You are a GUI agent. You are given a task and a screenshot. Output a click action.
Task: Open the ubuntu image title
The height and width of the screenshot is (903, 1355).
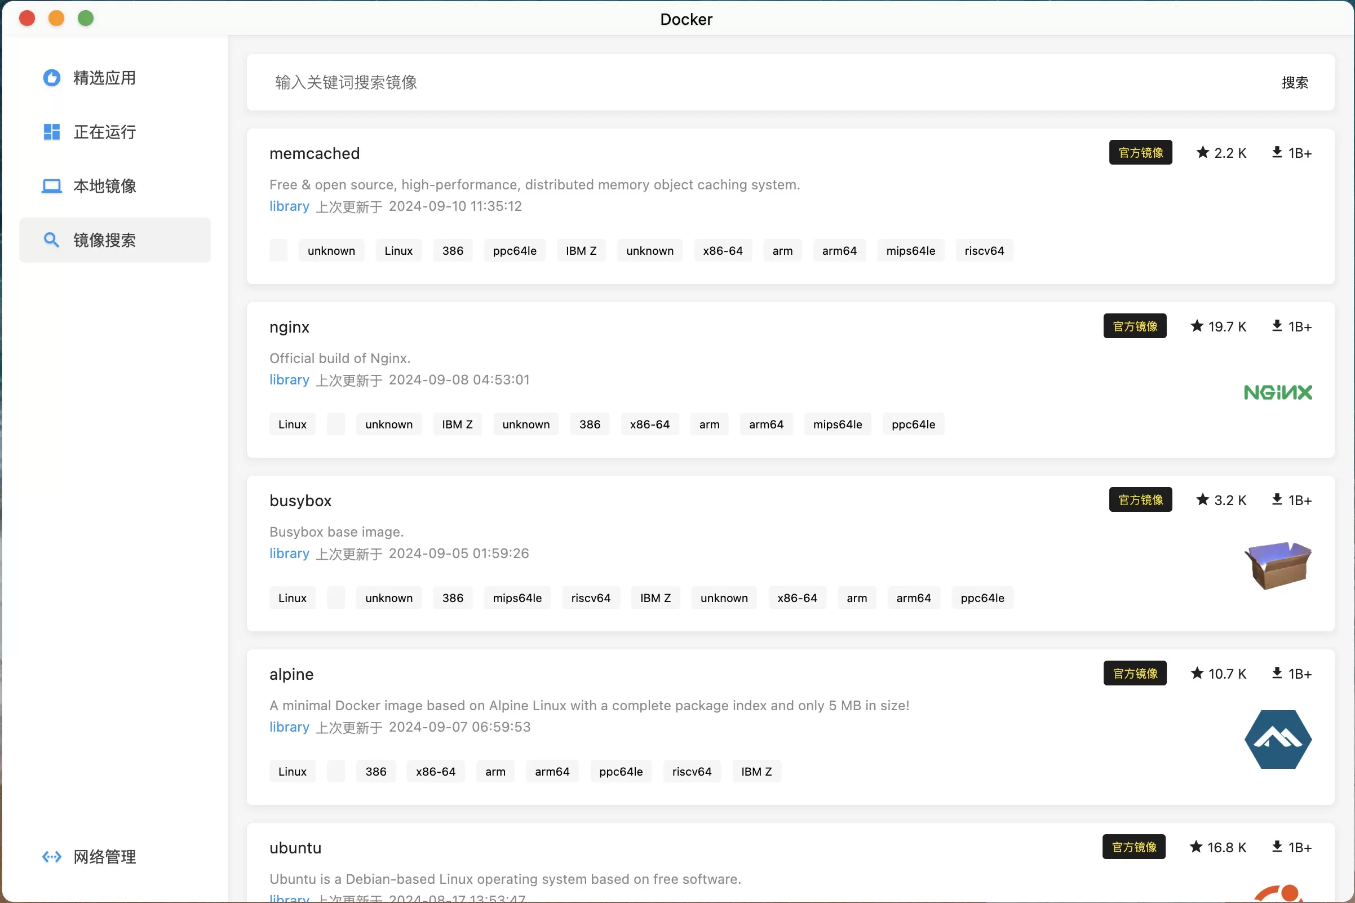click(295, 848)
